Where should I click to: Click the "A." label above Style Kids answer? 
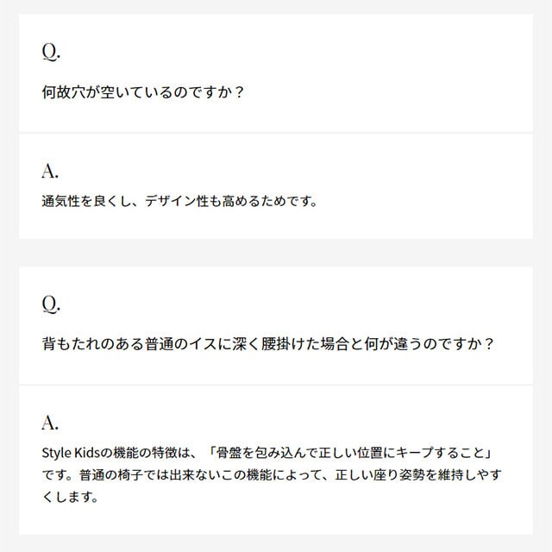51,422
